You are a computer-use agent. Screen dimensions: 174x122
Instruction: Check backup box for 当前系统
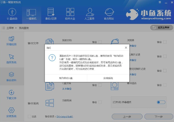[100, 102]
